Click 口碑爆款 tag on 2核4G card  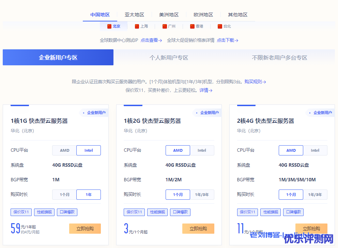click(x=293, y=212)
